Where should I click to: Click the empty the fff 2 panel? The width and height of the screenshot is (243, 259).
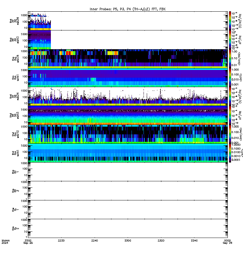point(128,191)
